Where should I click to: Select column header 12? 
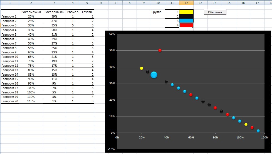[186, 3]
